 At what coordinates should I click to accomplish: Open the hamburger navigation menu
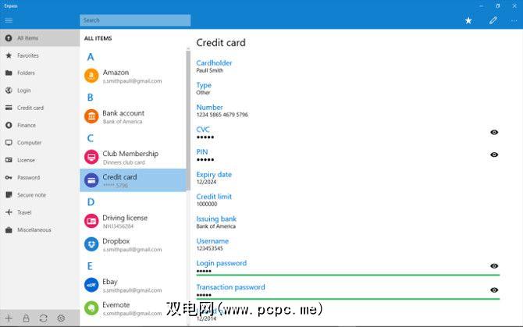(x=9, y=20)
